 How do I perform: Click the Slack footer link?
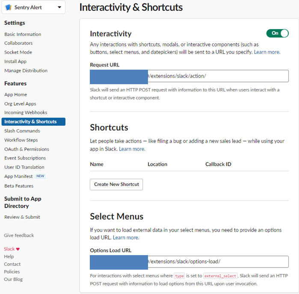tap(9, 249)
